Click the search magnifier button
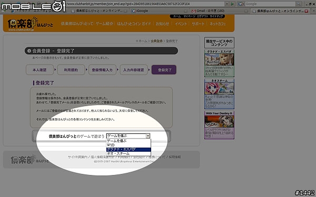Image resolution: width=316 pixels, height=197 pixels. coord(299,4)
